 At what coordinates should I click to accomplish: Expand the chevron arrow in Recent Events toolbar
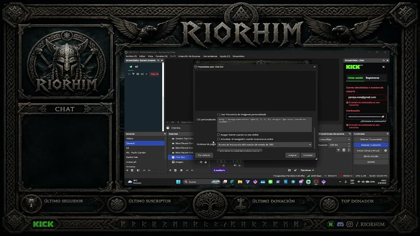pyautogui.click(x=129, y=74)
